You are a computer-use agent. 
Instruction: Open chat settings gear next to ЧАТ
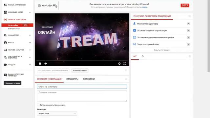142,56
